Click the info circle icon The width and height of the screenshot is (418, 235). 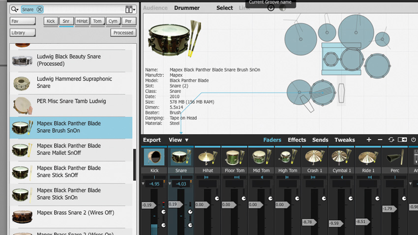271,8
